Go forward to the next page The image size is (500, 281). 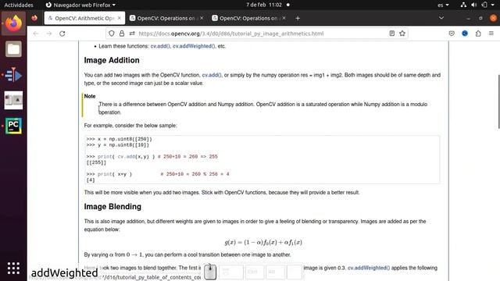(48, 34)
